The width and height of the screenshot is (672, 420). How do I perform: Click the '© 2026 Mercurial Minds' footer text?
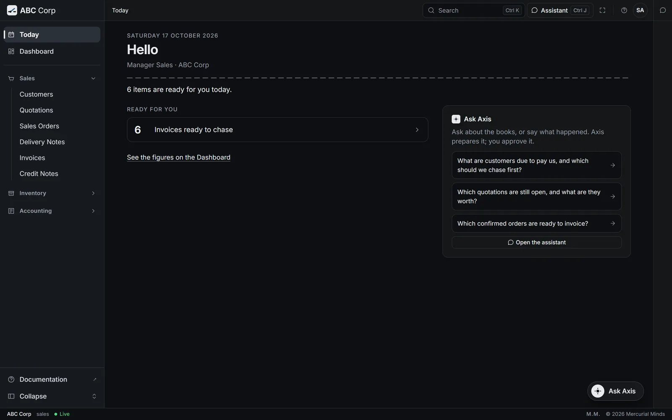click(635, 414)
